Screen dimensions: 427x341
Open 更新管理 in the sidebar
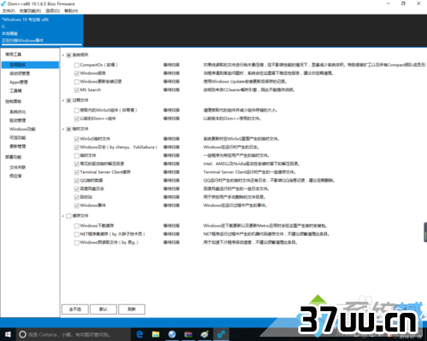tap(18, 147)
